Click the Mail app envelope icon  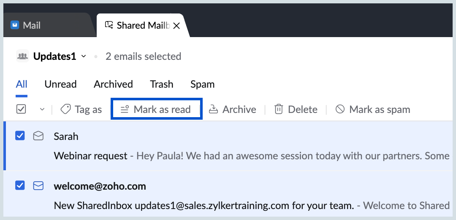[x=14, y=25]
